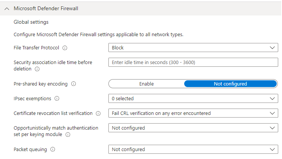Viewport: 282px width, 159px height.
Task: Expand Opportunistically match authentication set dropdown
Action: (x=193, y=128)
